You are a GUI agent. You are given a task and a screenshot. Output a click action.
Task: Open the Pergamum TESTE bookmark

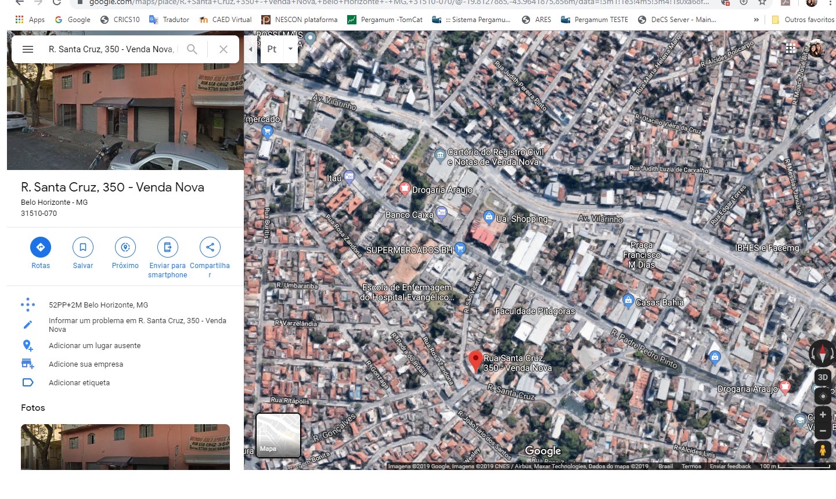click(x=594, y=20)
